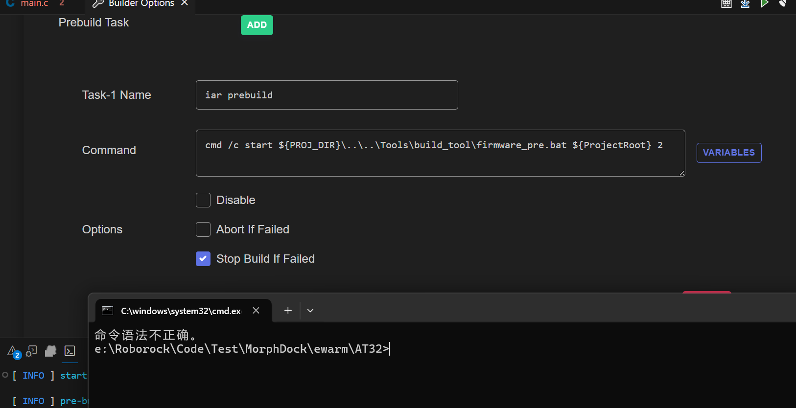Check the Abort If Failed option
Image resolution: width=796 pixels, height=408 pixels.
click(203, 229)
